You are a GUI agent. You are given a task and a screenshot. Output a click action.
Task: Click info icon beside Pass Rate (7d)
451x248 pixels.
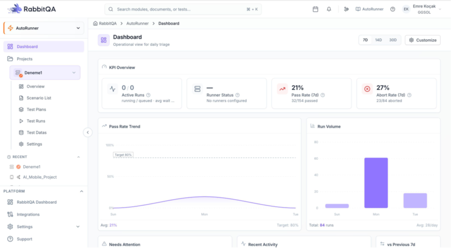(323, 95)
